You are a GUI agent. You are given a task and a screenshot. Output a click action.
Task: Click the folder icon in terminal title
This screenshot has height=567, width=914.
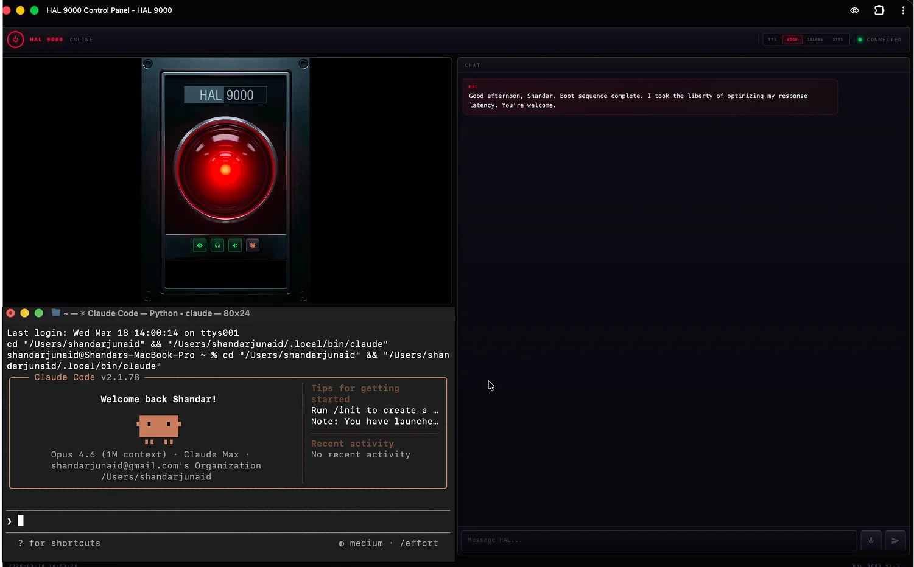[56, 313]
